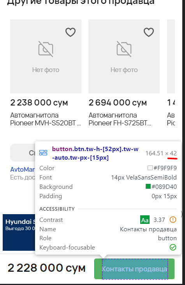Open Контакты продавца green button

[134, 269]
